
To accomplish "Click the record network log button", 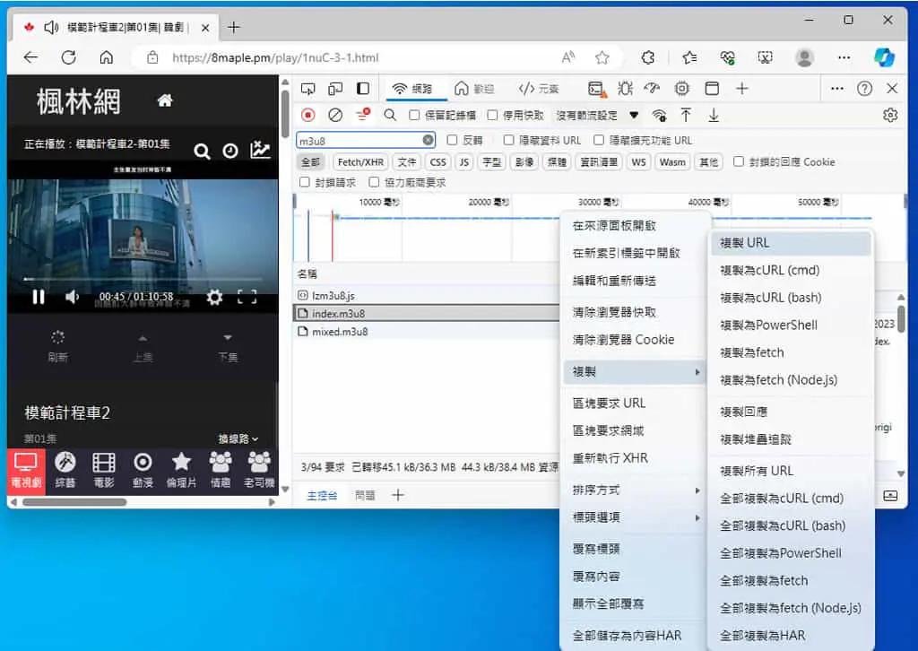I will point(308,116).
